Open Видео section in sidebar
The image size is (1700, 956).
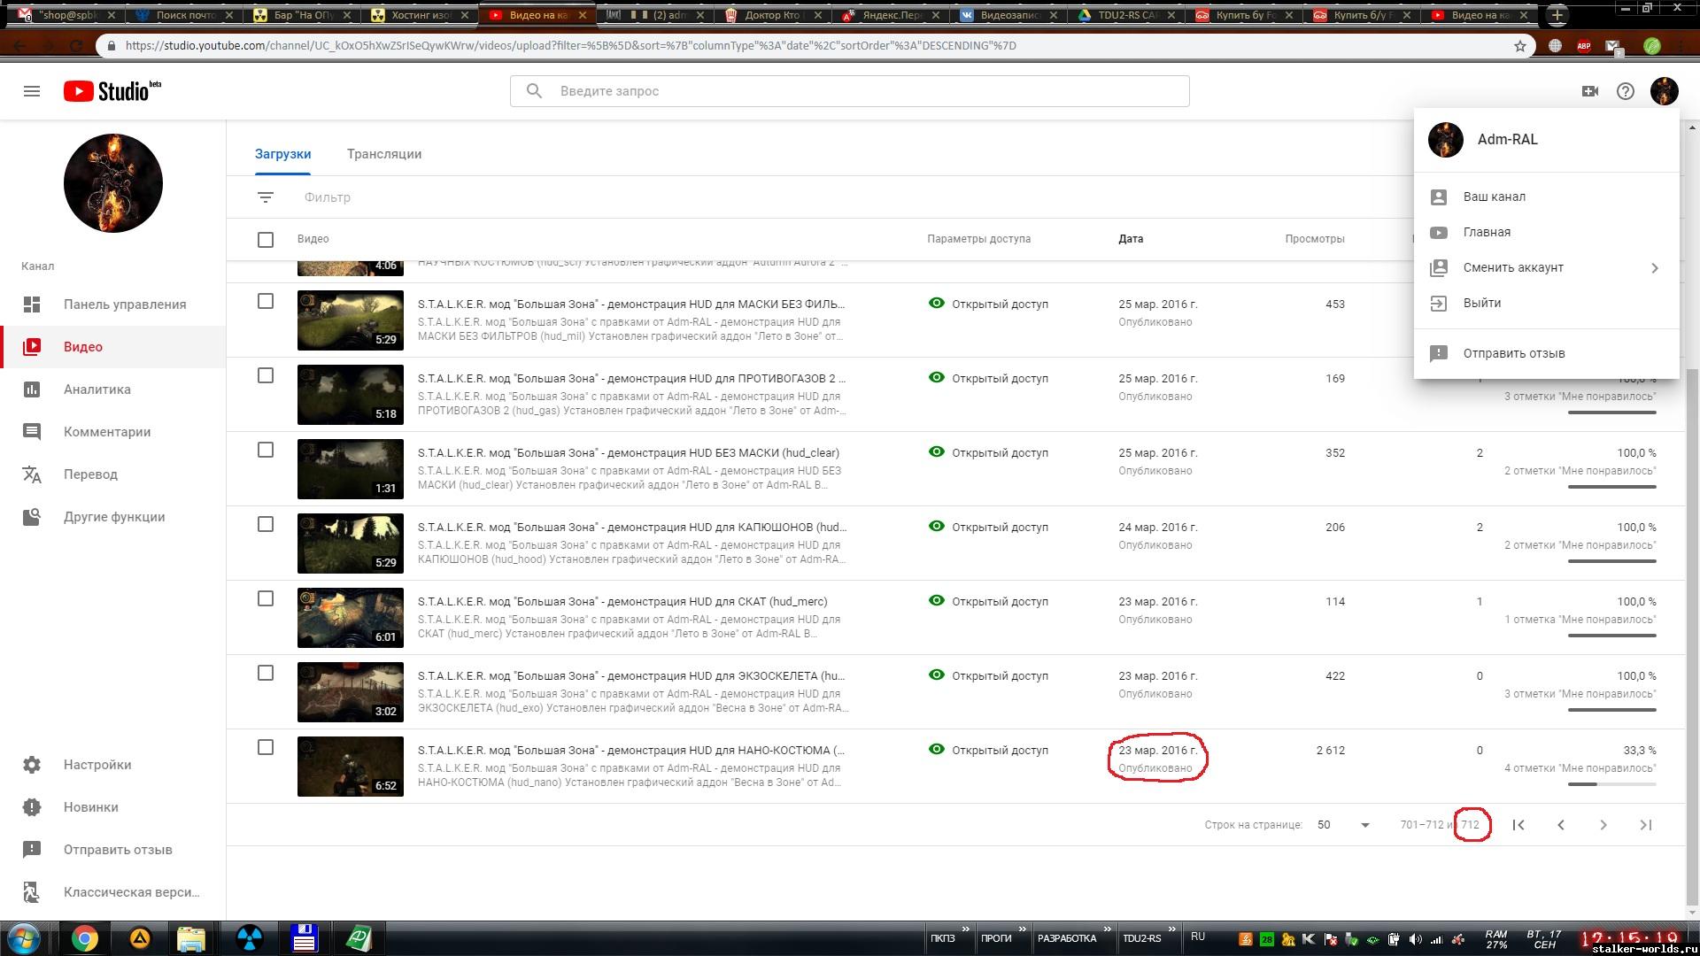(113, 347)
